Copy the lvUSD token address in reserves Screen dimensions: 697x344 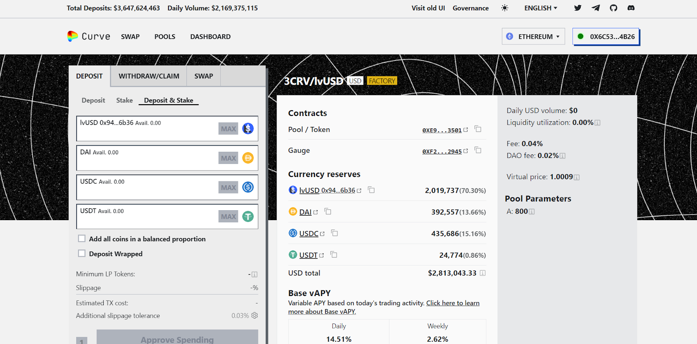(371, 190)
